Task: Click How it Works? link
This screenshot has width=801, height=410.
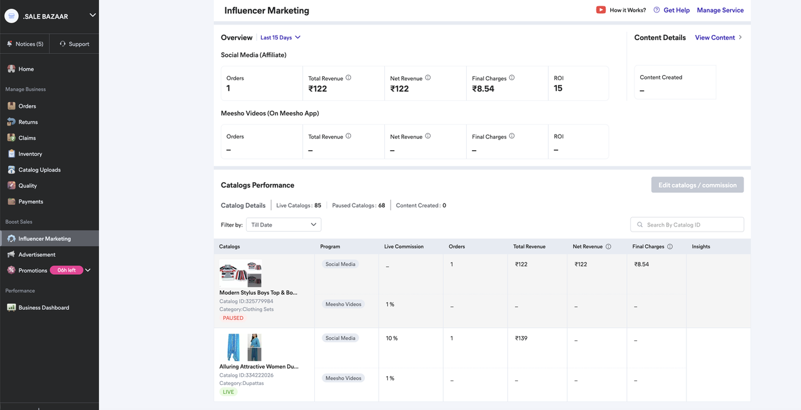Action: point(628,10)
